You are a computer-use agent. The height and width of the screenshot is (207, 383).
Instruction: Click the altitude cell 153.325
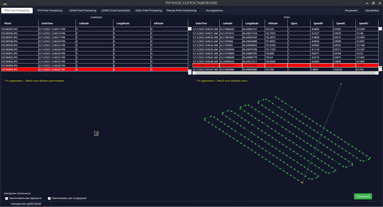point(276,29)
